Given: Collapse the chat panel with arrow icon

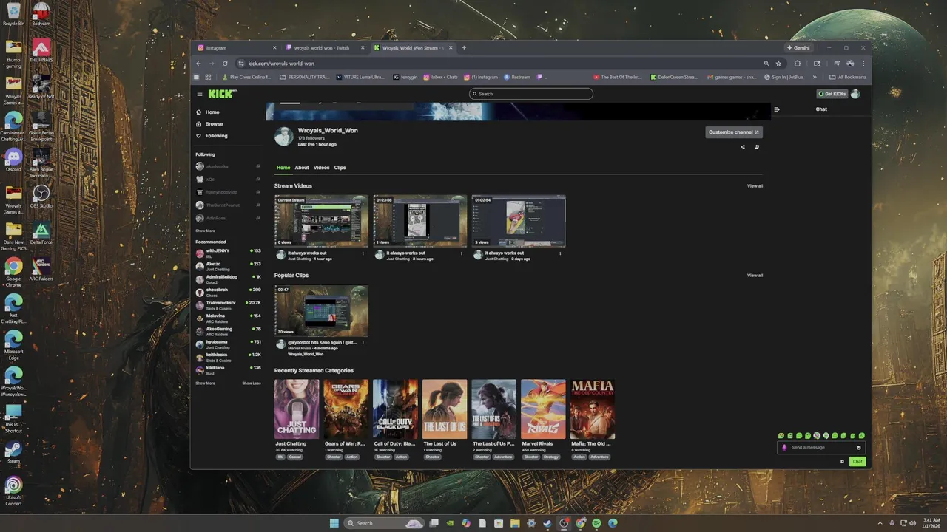Looking at the screenshot, I should pyautogui.click(x=777, y=109).
